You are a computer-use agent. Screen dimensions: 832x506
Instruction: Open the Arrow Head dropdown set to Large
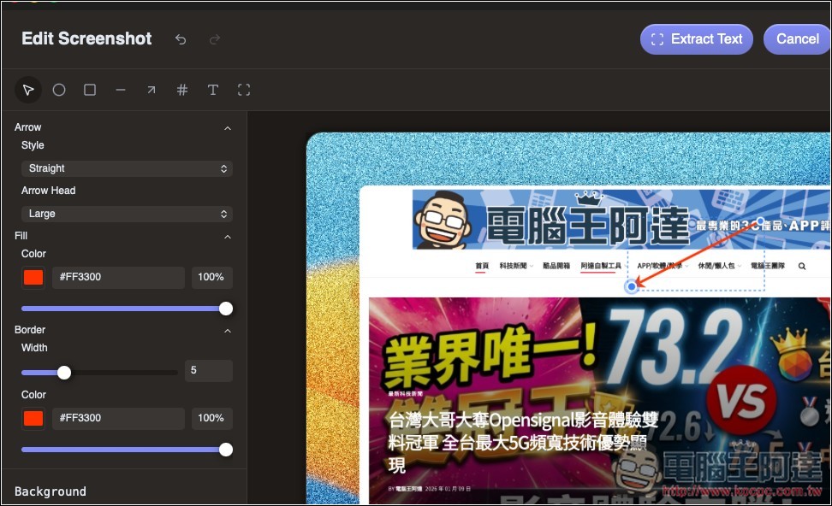[x=126, y=214]
